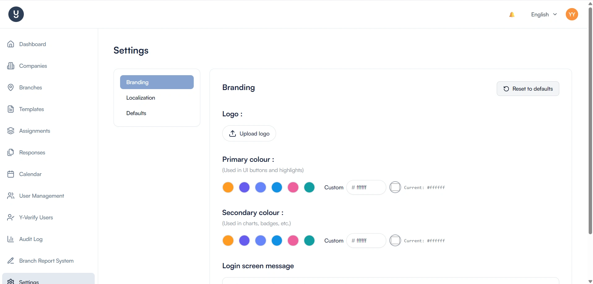Pick teal secondary colour swatch
Image resolution: width=593 pixels, height=284 pixels.
pyautogui.click(x=309, y=241)
